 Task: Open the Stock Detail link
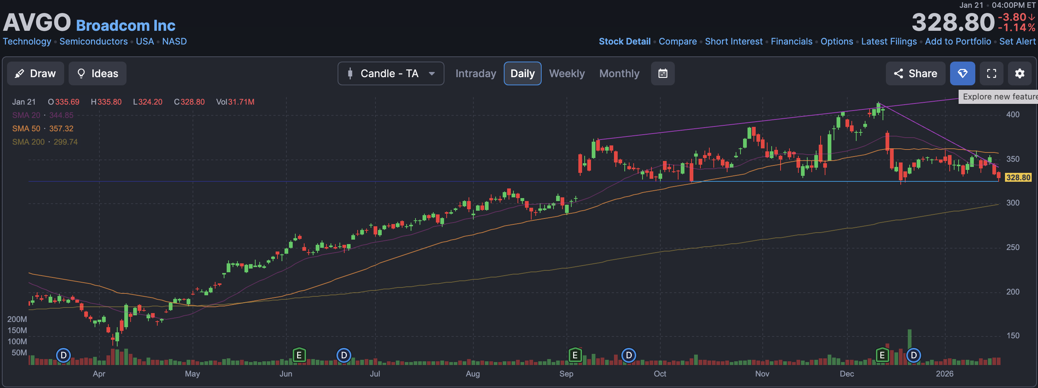[x=625, y=42]
